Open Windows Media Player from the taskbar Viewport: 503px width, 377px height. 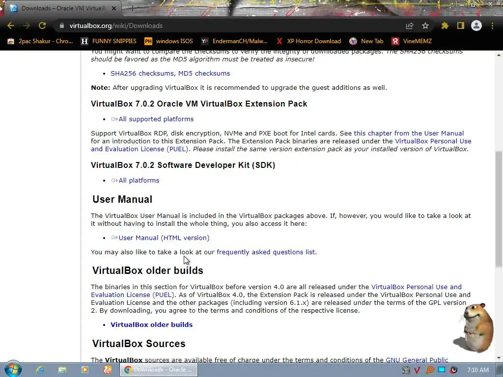84,370
